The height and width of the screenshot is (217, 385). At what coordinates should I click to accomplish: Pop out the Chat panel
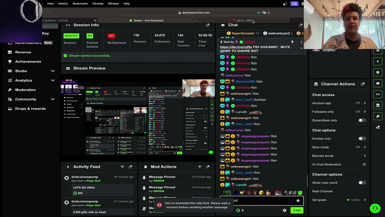[x=300, y=25]
